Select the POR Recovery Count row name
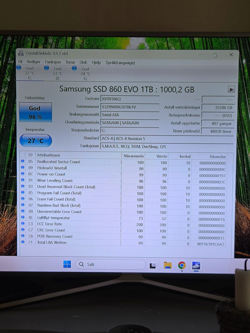250x333 pixels. pos(55,236)
